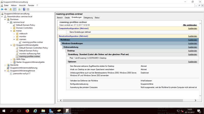Collapse the seminar.local domain node
This screenshot has width=204, height=114.
tap(11, 22)
